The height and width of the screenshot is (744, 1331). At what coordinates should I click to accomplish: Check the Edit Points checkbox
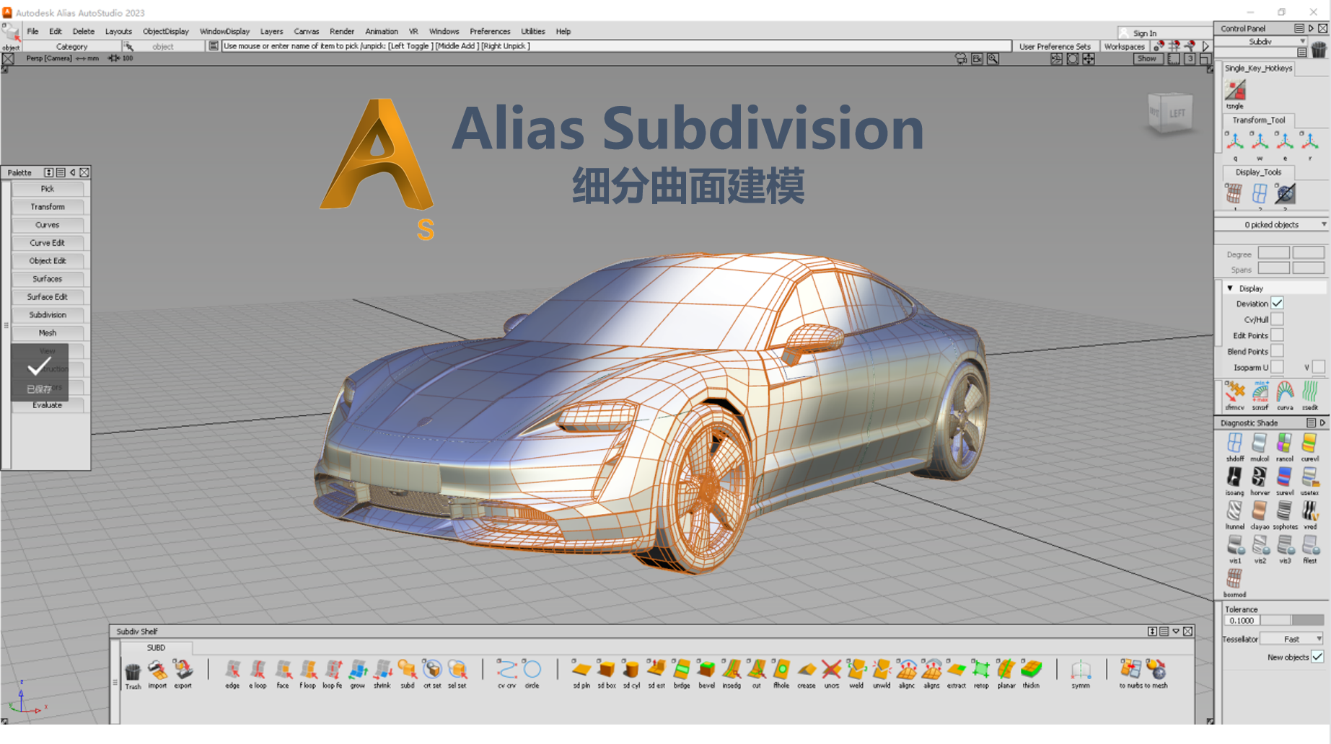1277,335
